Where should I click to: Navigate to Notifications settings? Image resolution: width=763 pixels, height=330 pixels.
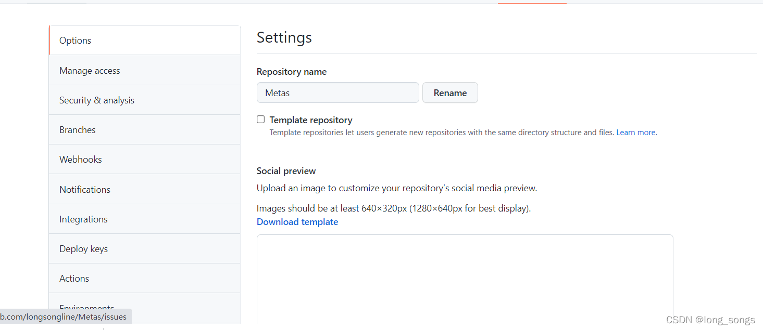pyautogui.click(x=85, y=190)
